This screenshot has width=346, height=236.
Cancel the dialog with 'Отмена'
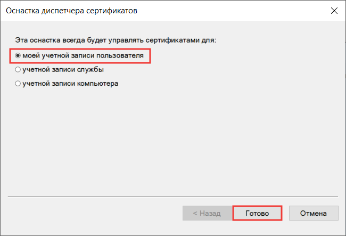(x=314, y=213)
